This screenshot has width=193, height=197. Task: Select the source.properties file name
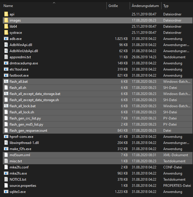coord(23,186)
